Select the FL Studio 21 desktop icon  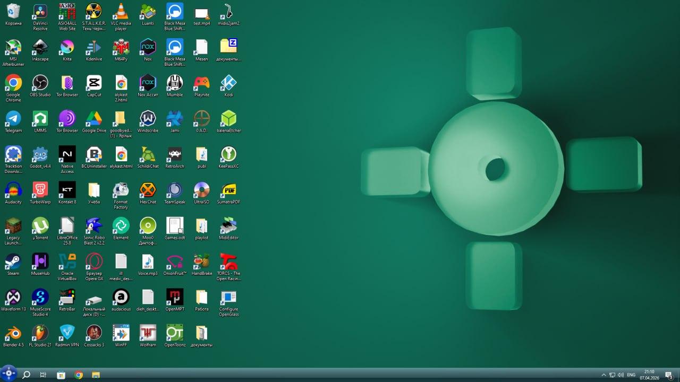pyautogui.click(x=40, y=335)
